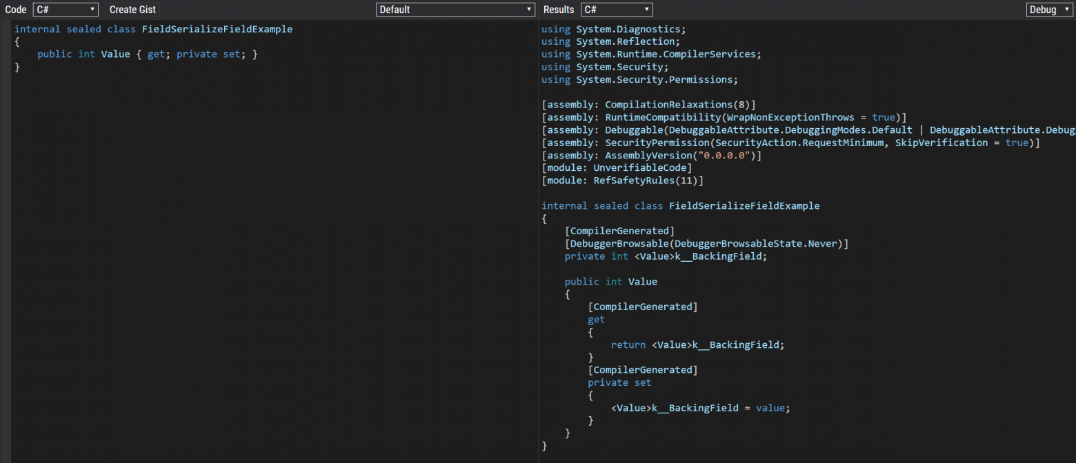Screen dimensions: 1076x463
Task: Click the DebuggerBrowsable attribute line
Action: point(706,244)
